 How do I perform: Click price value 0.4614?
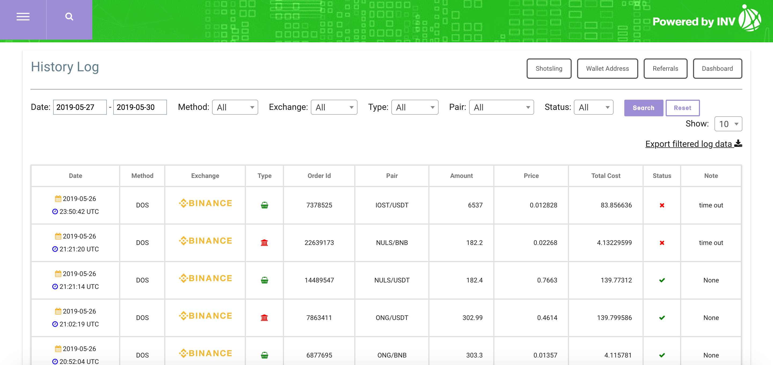(547, 318)
